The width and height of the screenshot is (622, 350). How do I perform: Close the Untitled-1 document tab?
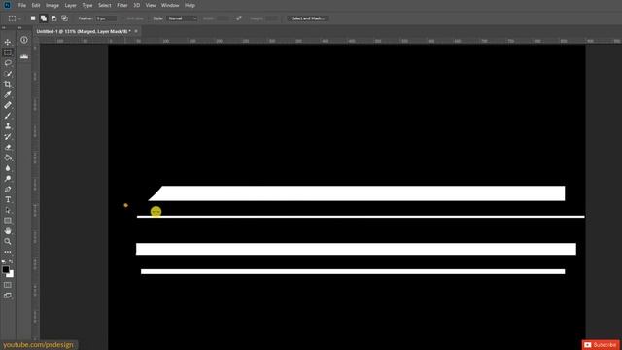click(x=136, y=31)
